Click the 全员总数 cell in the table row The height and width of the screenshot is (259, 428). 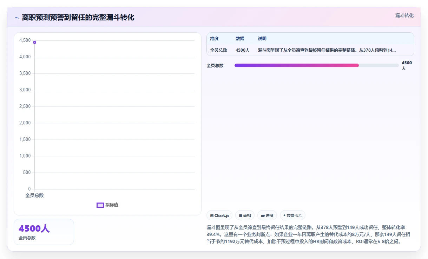[219, 50]
